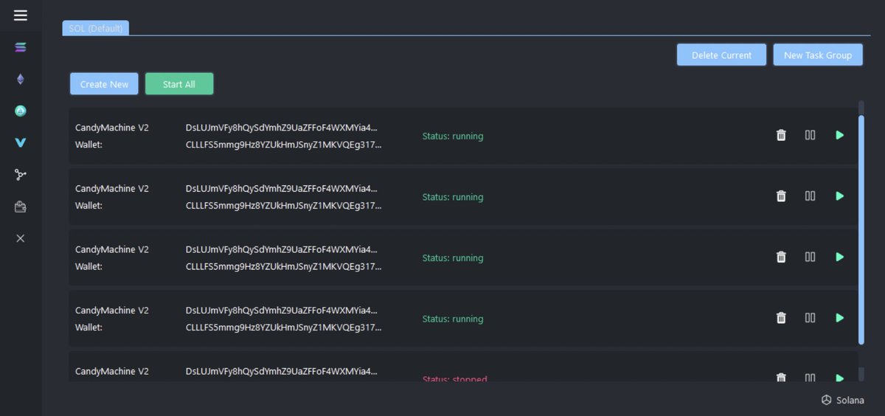
Task: Click the Solana network indicator at the bottom right
Action: coord(842,400)
